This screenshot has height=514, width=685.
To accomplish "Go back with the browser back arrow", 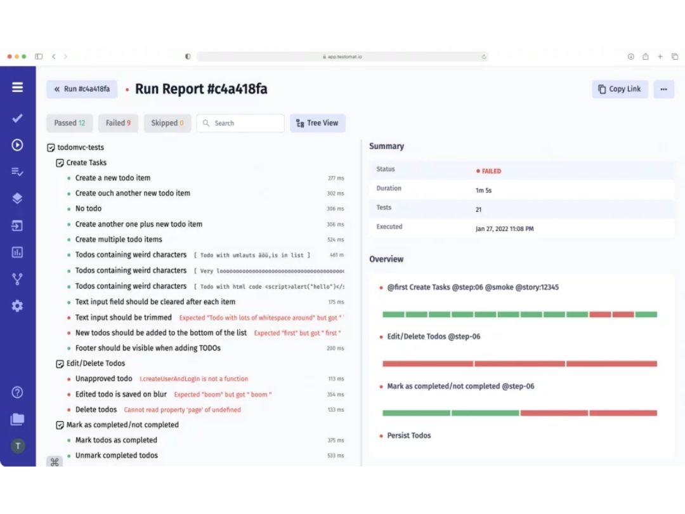I will point(54,56).
